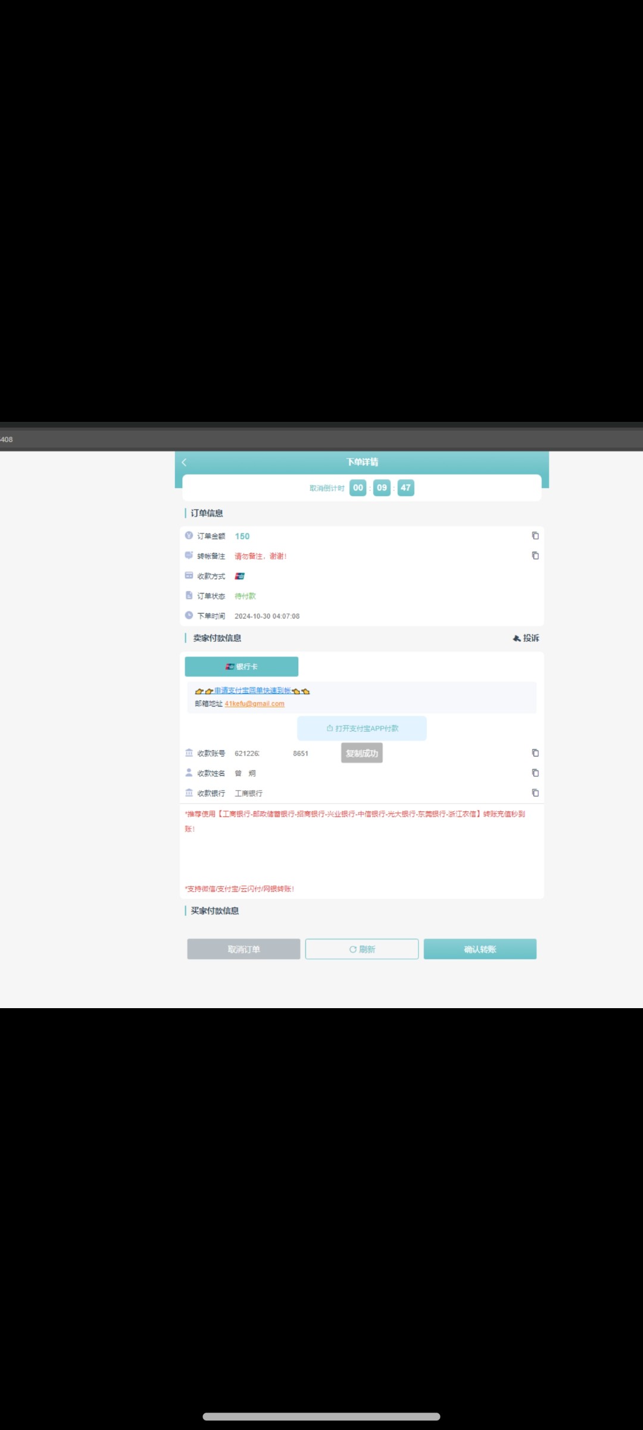643x1430 pixels.
Task: Copy the receiving bank name (收款银行)
Action: coord(535,793)
